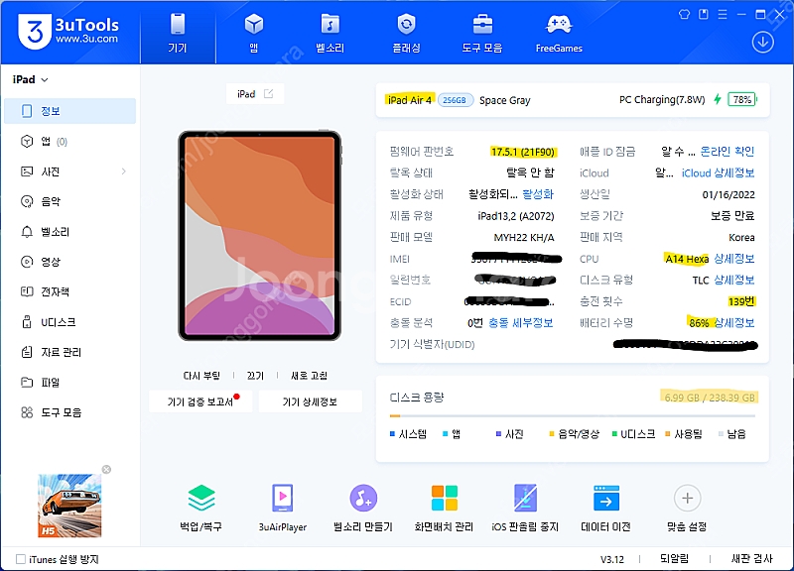Open iCloud 상세정보 link
Screen dimensions: 794x571
point(718,172)
